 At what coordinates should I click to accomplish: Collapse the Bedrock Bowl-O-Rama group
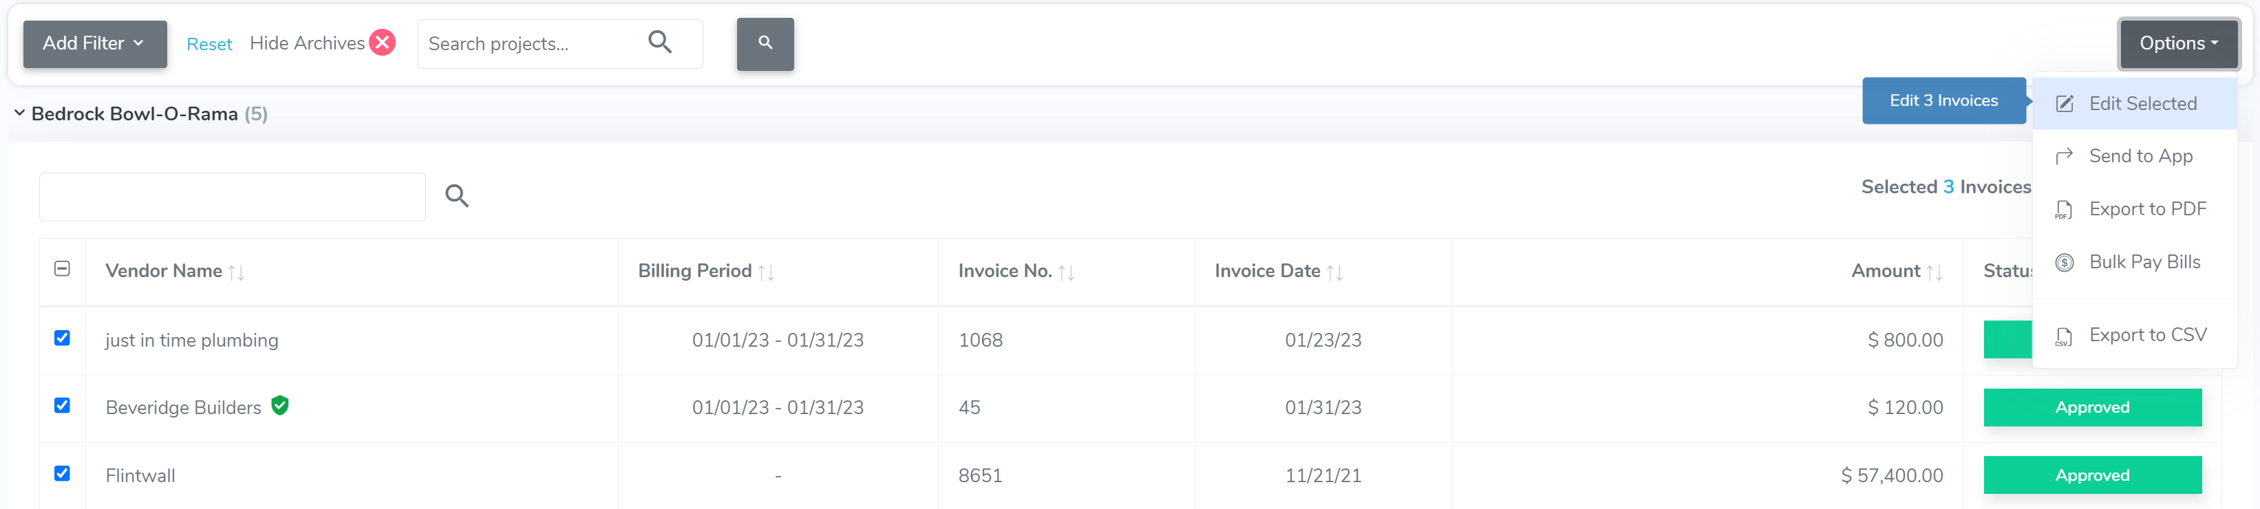19,113
